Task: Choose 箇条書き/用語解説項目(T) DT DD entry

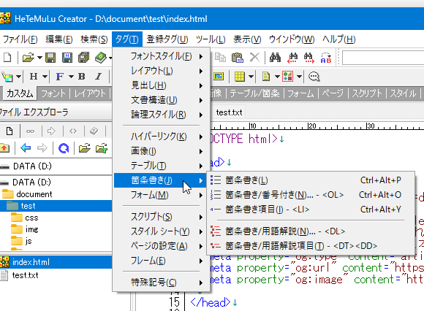Action: [x=311, y=246]
